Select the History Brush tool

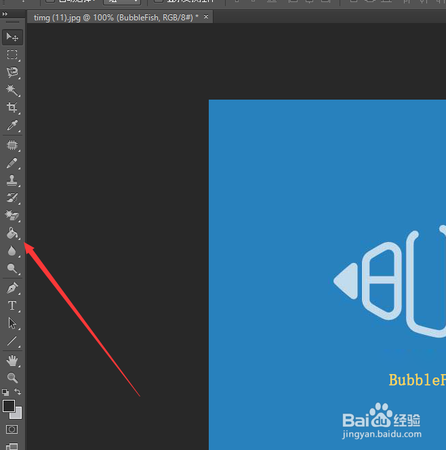[12, 198]
